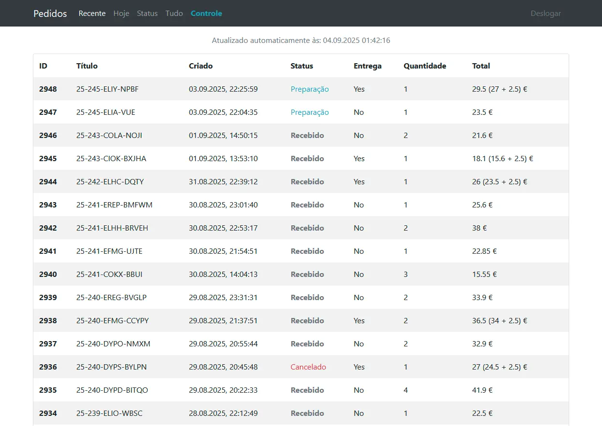
Task: Open the Recente tab
Action: [x=92, y=14]
